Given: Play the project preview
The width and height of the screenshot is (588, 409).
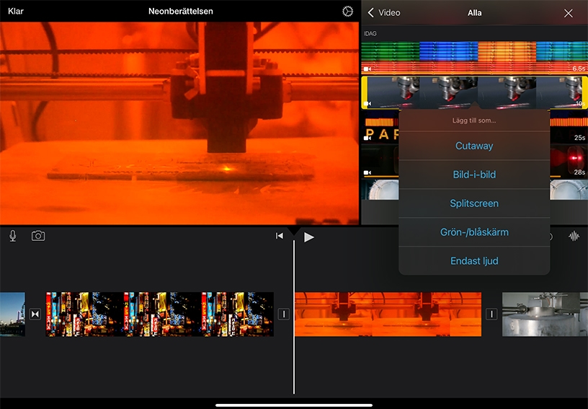Looking at the screenshot, I should click(308, 237).
